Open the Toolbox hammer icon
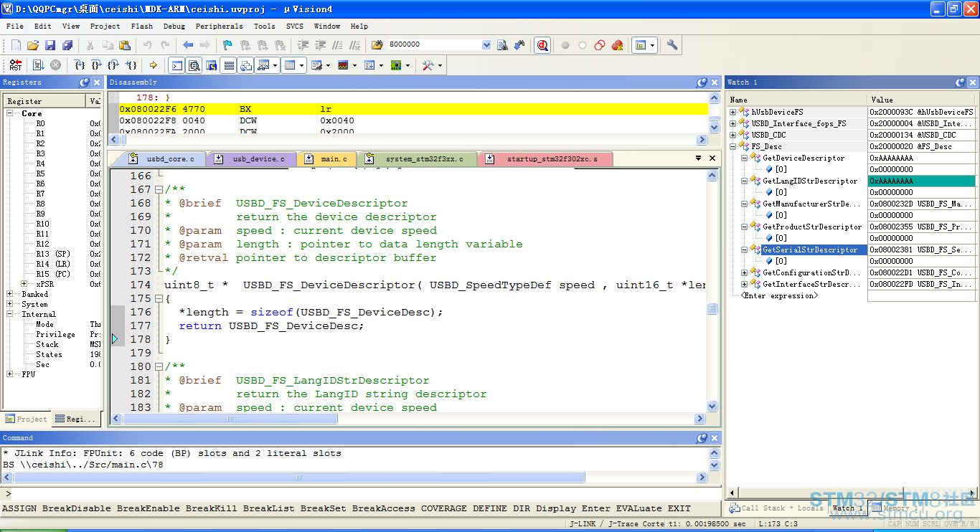This screenshot has height=532, width=980. coord(428,65)
